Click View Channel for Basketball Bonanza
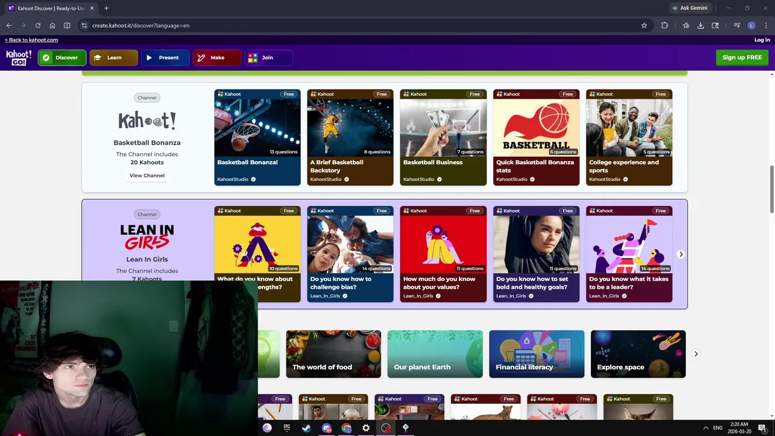Screen dimensions: 775x436 [x=147, y=176]
